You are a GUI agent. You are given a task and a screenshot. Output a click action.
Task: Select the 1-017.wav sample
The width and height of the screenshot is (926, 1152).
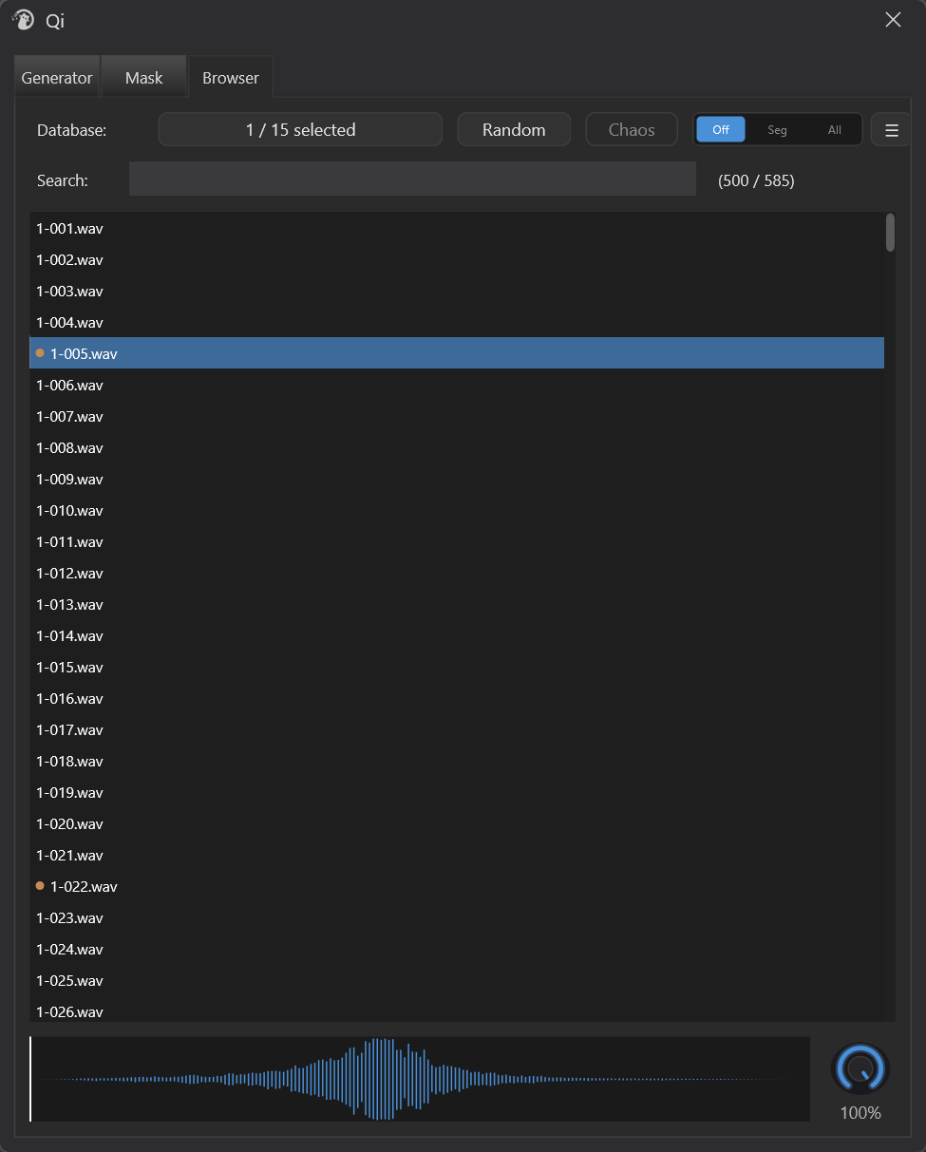457,729
